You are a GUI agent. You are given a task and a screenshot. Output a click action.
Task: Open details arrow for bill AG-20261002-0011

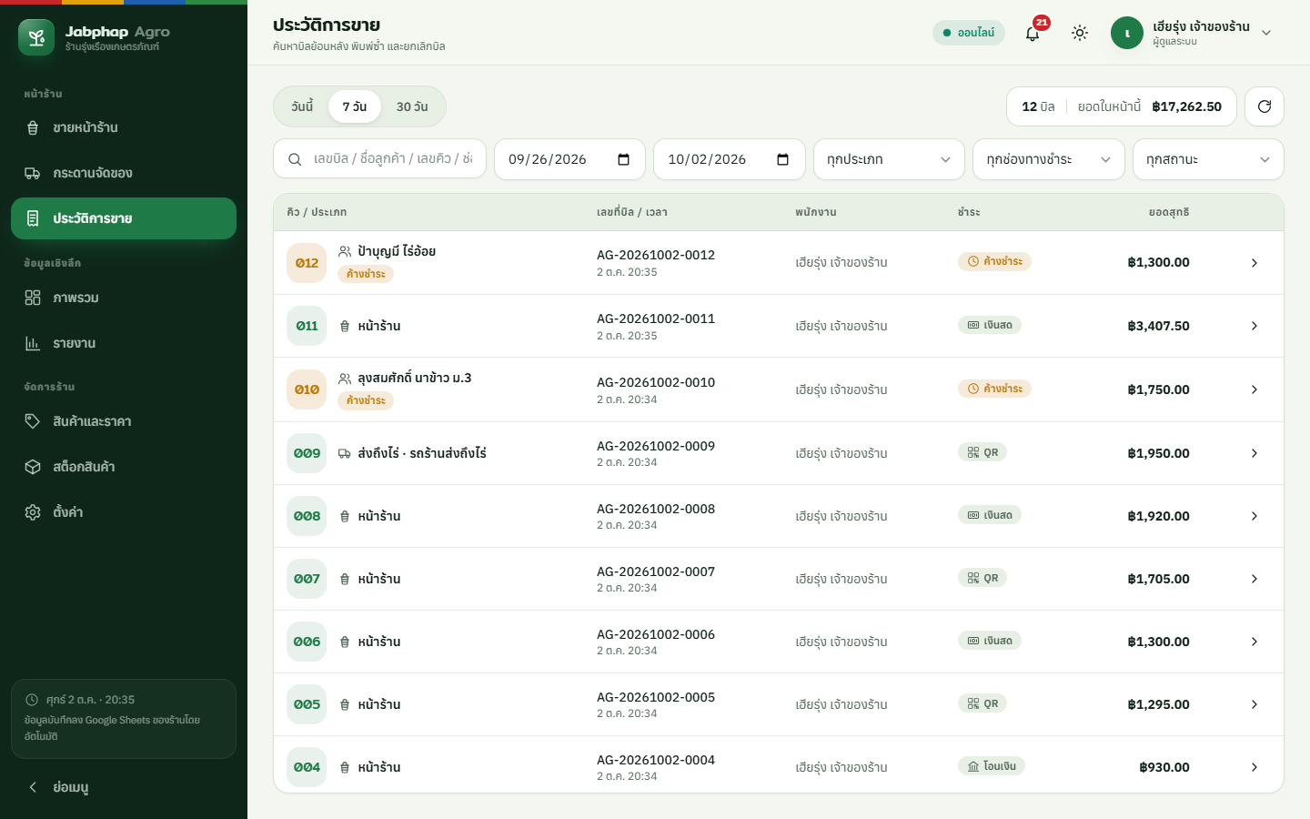pyautogui.click(x=1255, y=326)
